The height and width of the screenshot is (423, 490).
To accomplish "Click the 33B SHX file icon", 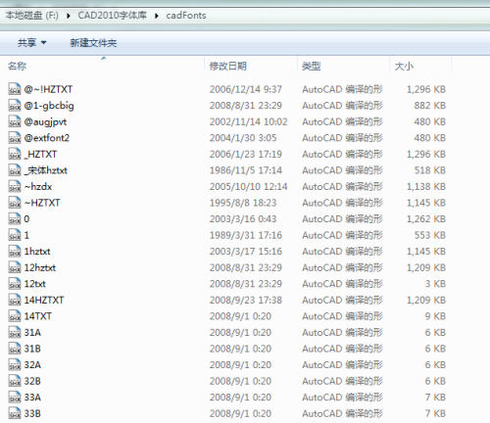I will point(15,413).
